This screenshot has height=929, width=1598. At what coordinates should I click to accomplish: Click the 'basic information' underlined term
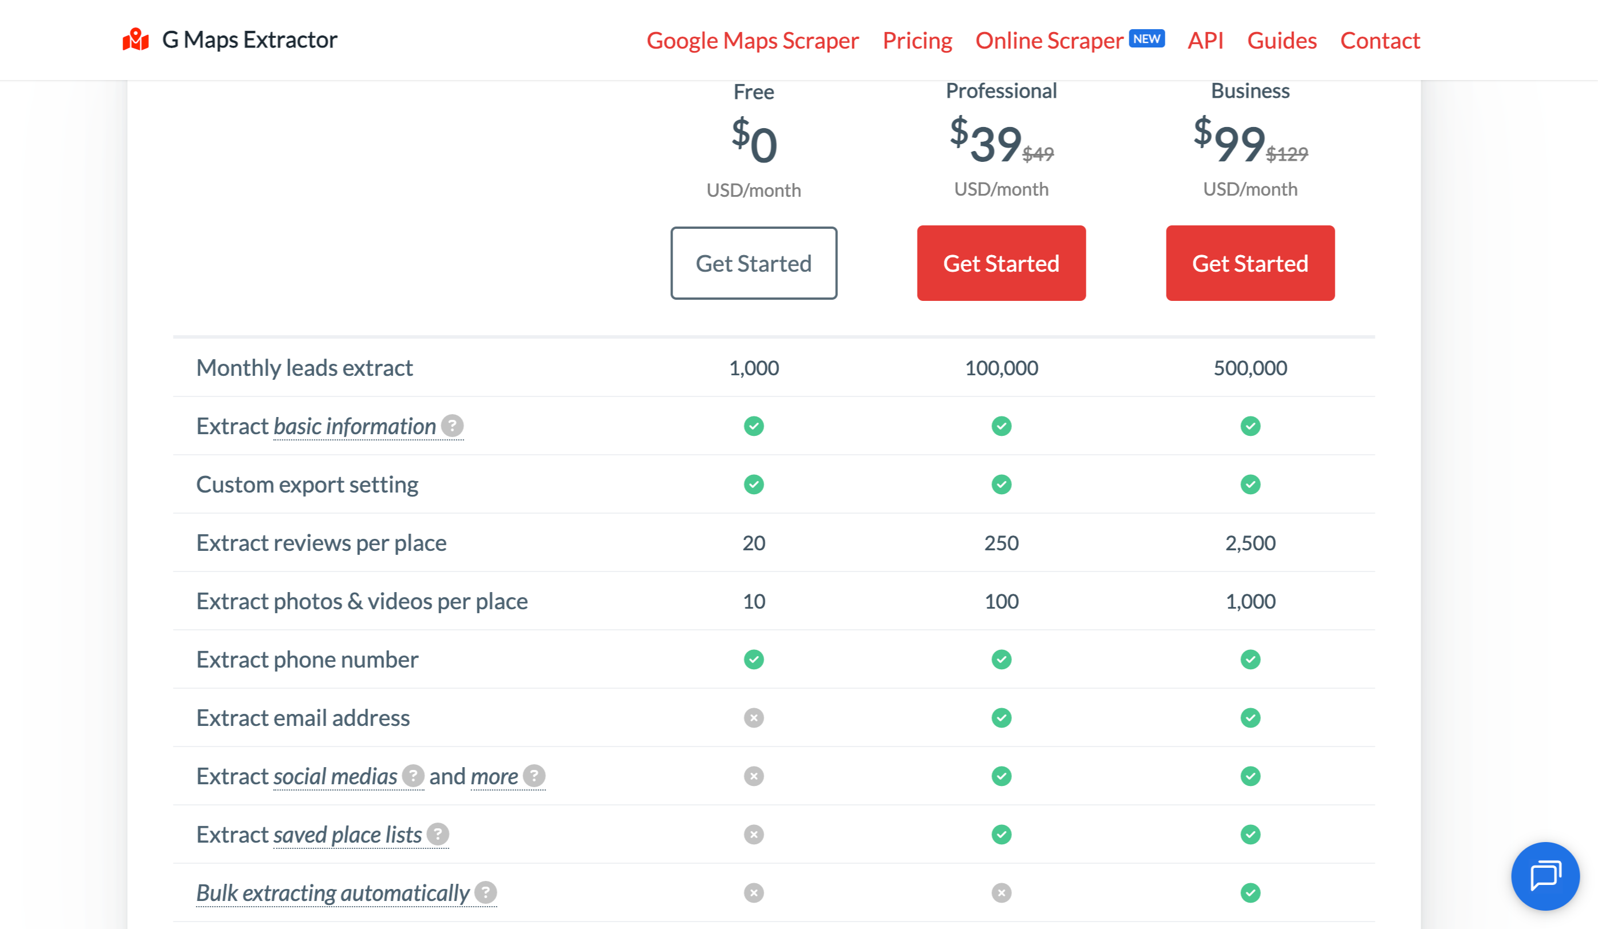pos(354,427)
